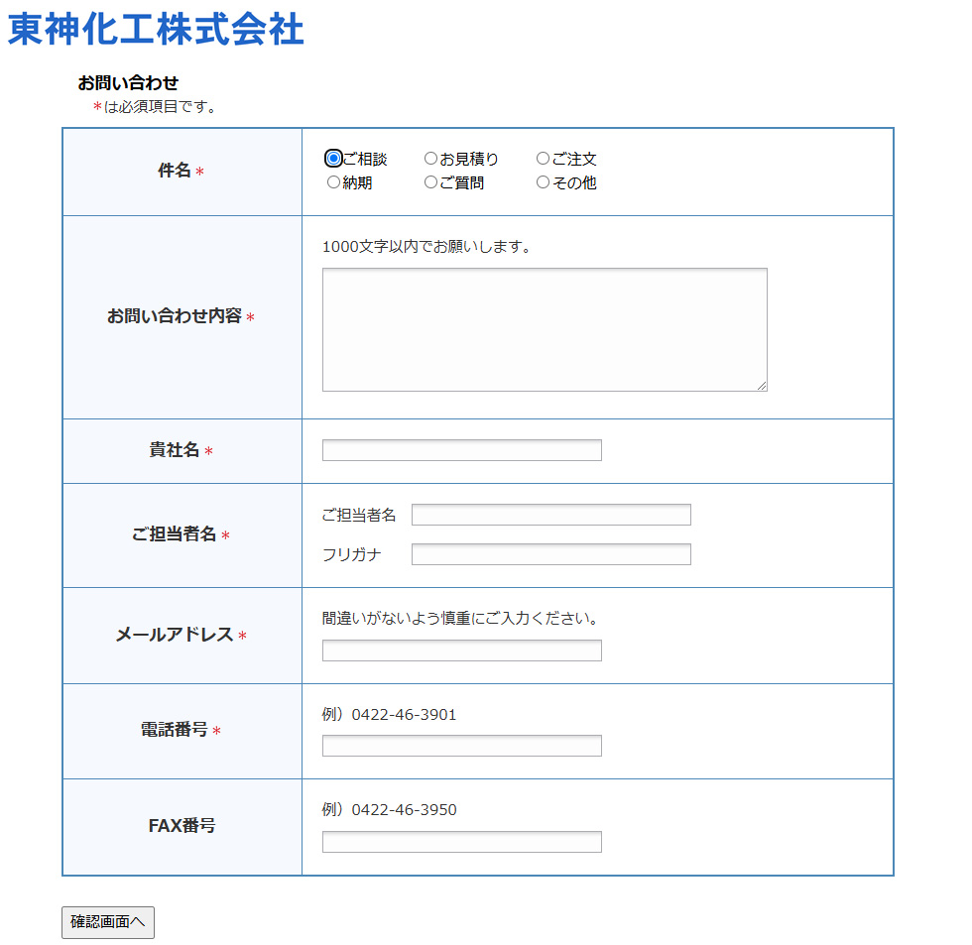972x945 pixels.
Task: Select the ご注文 radio option
Action: 544,159
